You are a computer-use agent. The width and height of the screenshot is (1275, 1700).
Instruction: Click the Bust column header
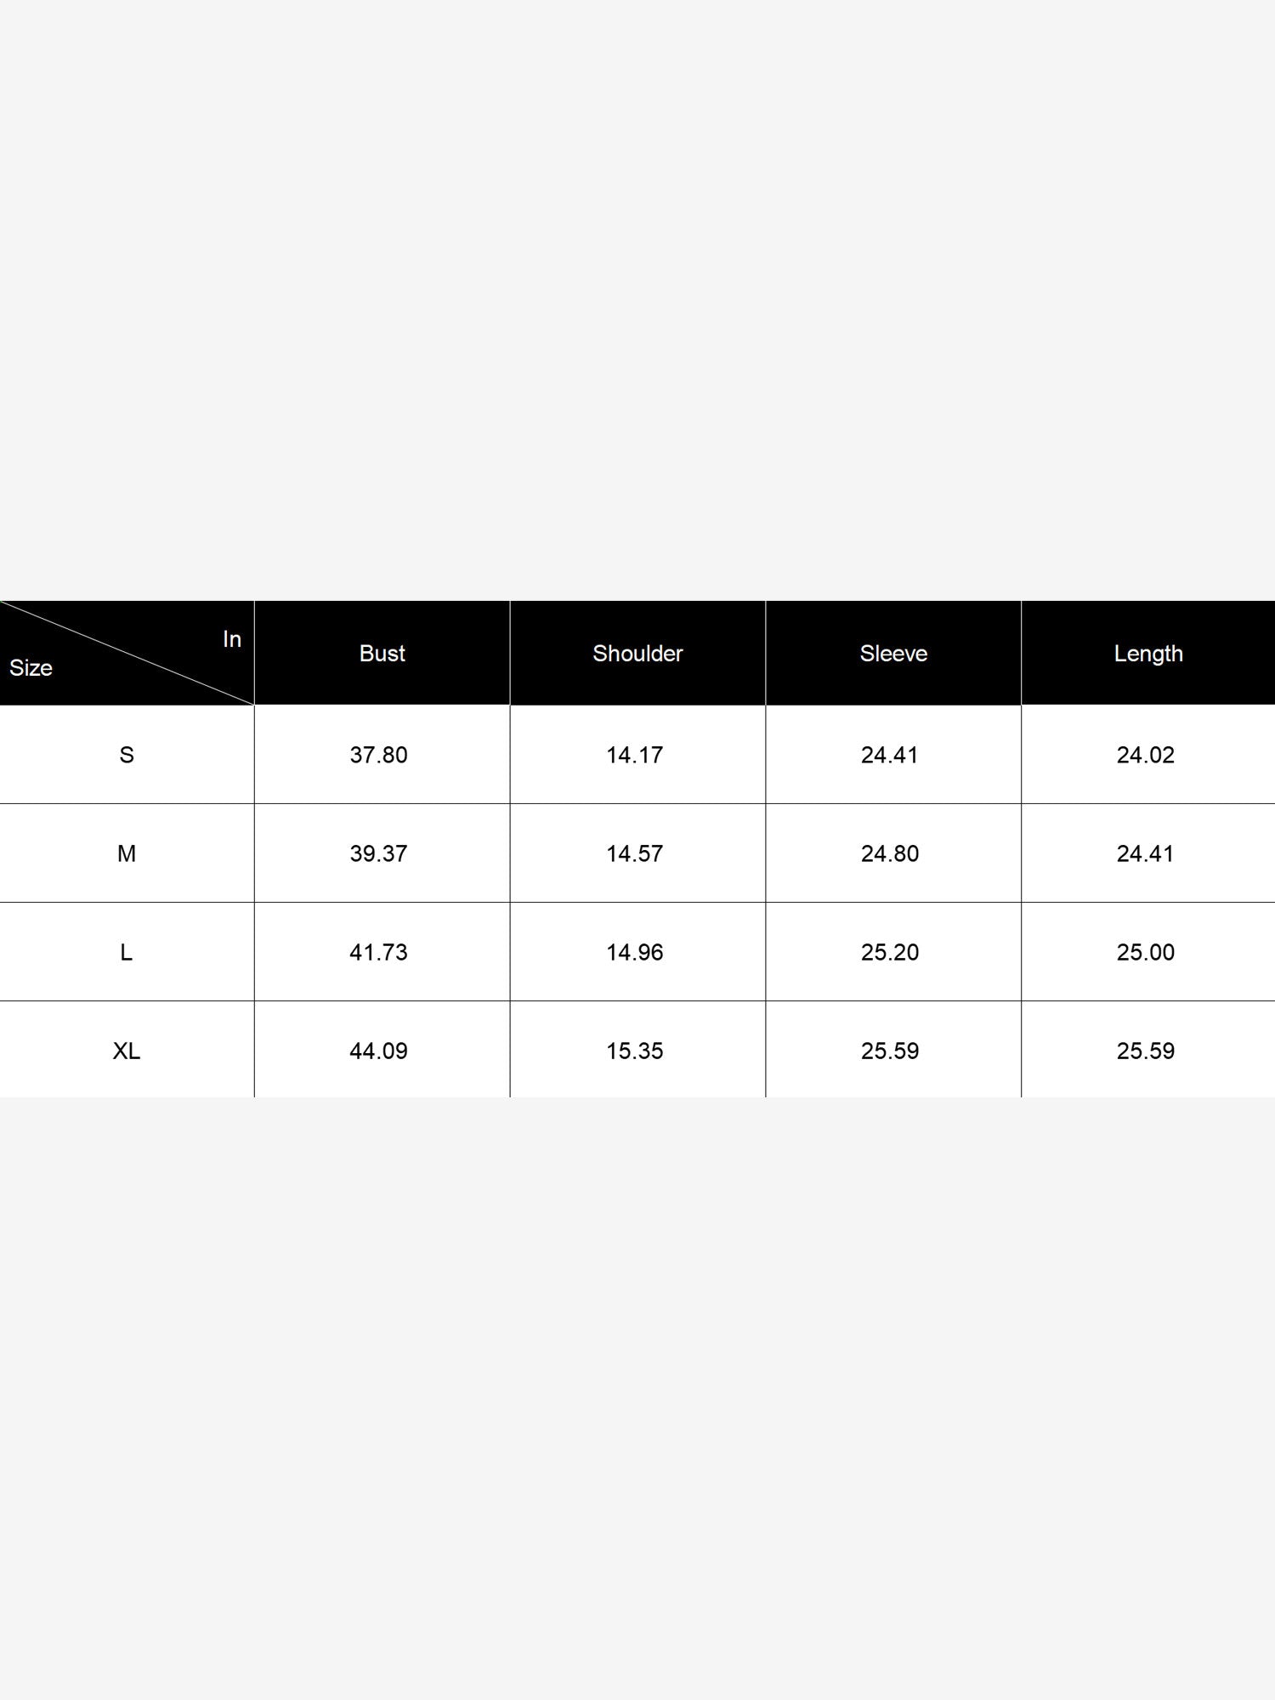(x=382, y=654)
